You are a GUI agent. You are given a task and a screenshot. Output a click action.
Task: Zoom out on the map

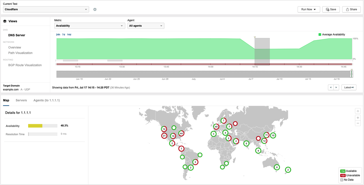(x=358, y=123)
